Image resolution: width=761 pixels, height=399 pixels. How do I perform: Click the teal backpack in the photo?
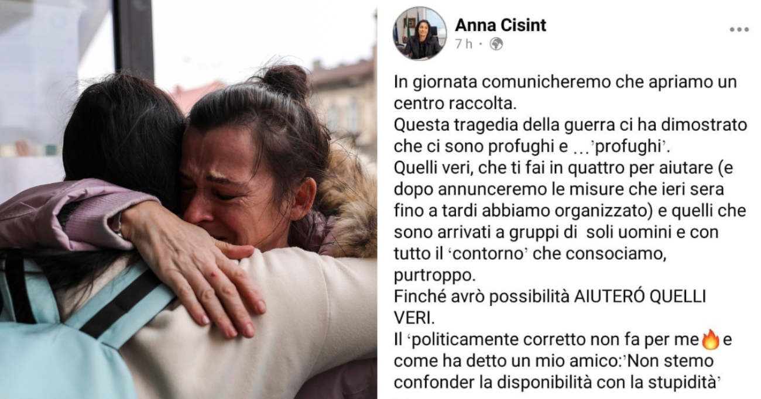pyautogui.click(x=70, y=328)
